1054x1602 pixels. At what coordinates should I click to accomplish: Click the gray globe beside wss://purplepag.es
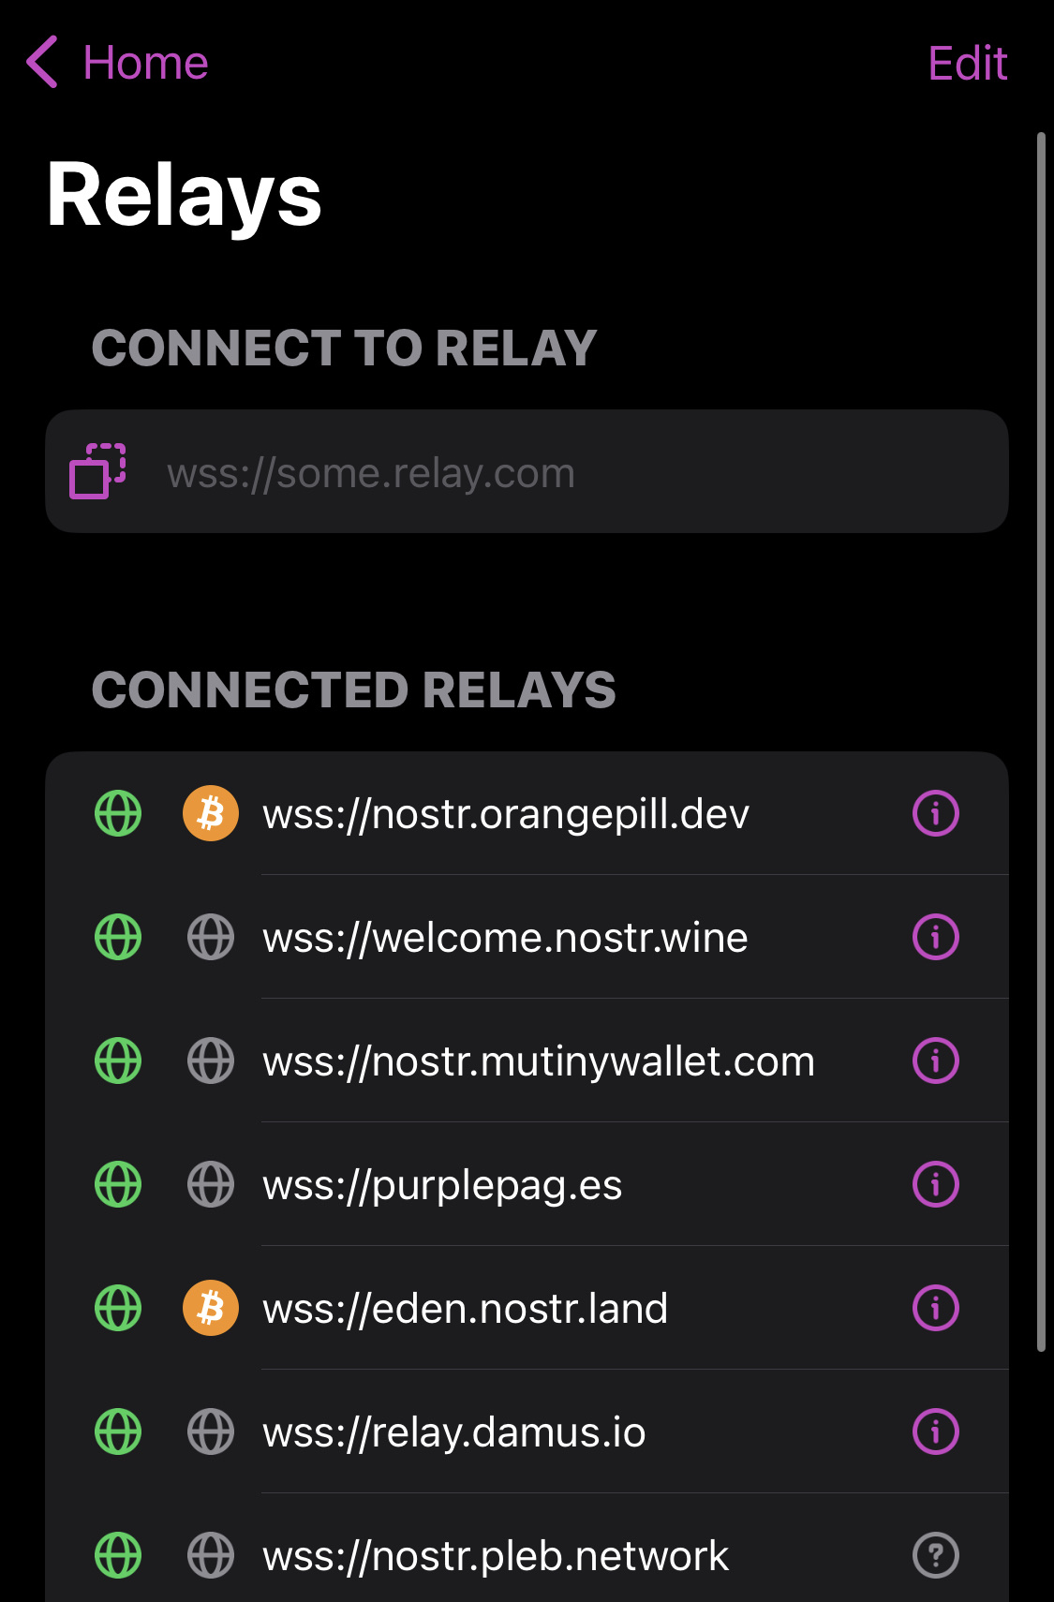(211, 1184)
